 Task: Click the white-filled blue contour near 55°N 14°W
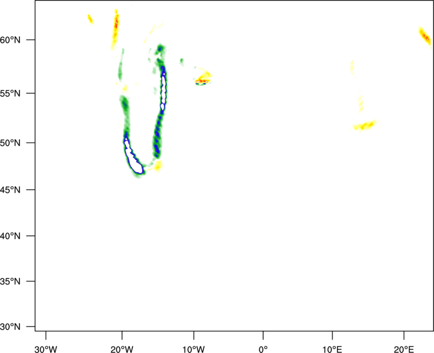[x=164, y=90]
